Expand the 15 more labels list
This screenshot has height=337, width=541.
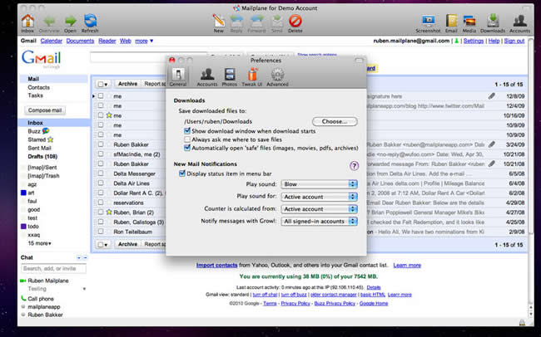[40, 243]
